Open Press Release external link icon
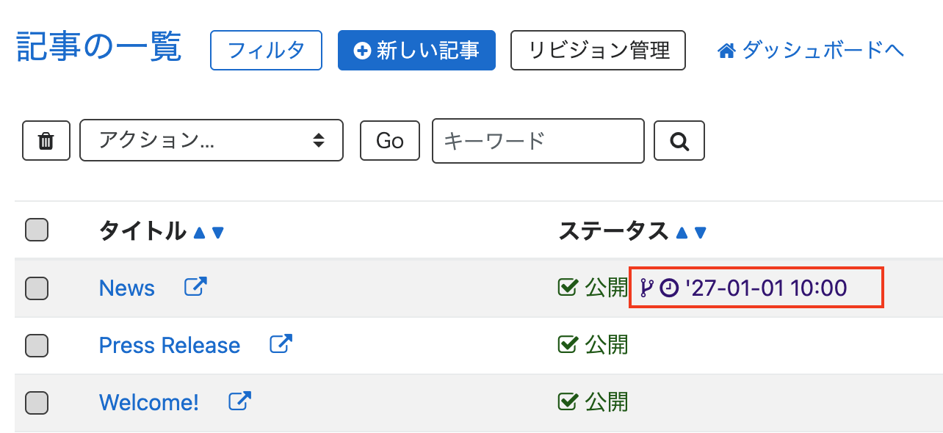Image resolution: width=943 pixels, height=433 pixels. coord(281,344)
